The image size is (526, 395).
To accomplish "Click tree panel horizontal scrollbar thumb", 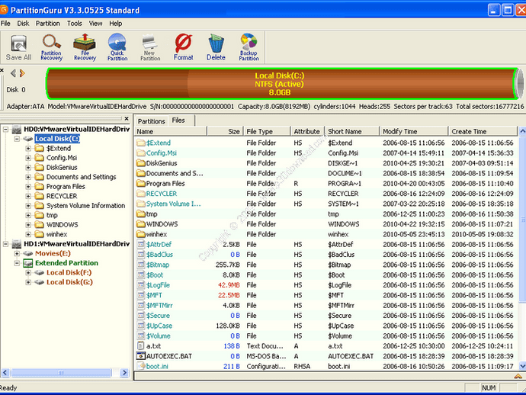I will [x=61, y=373].
